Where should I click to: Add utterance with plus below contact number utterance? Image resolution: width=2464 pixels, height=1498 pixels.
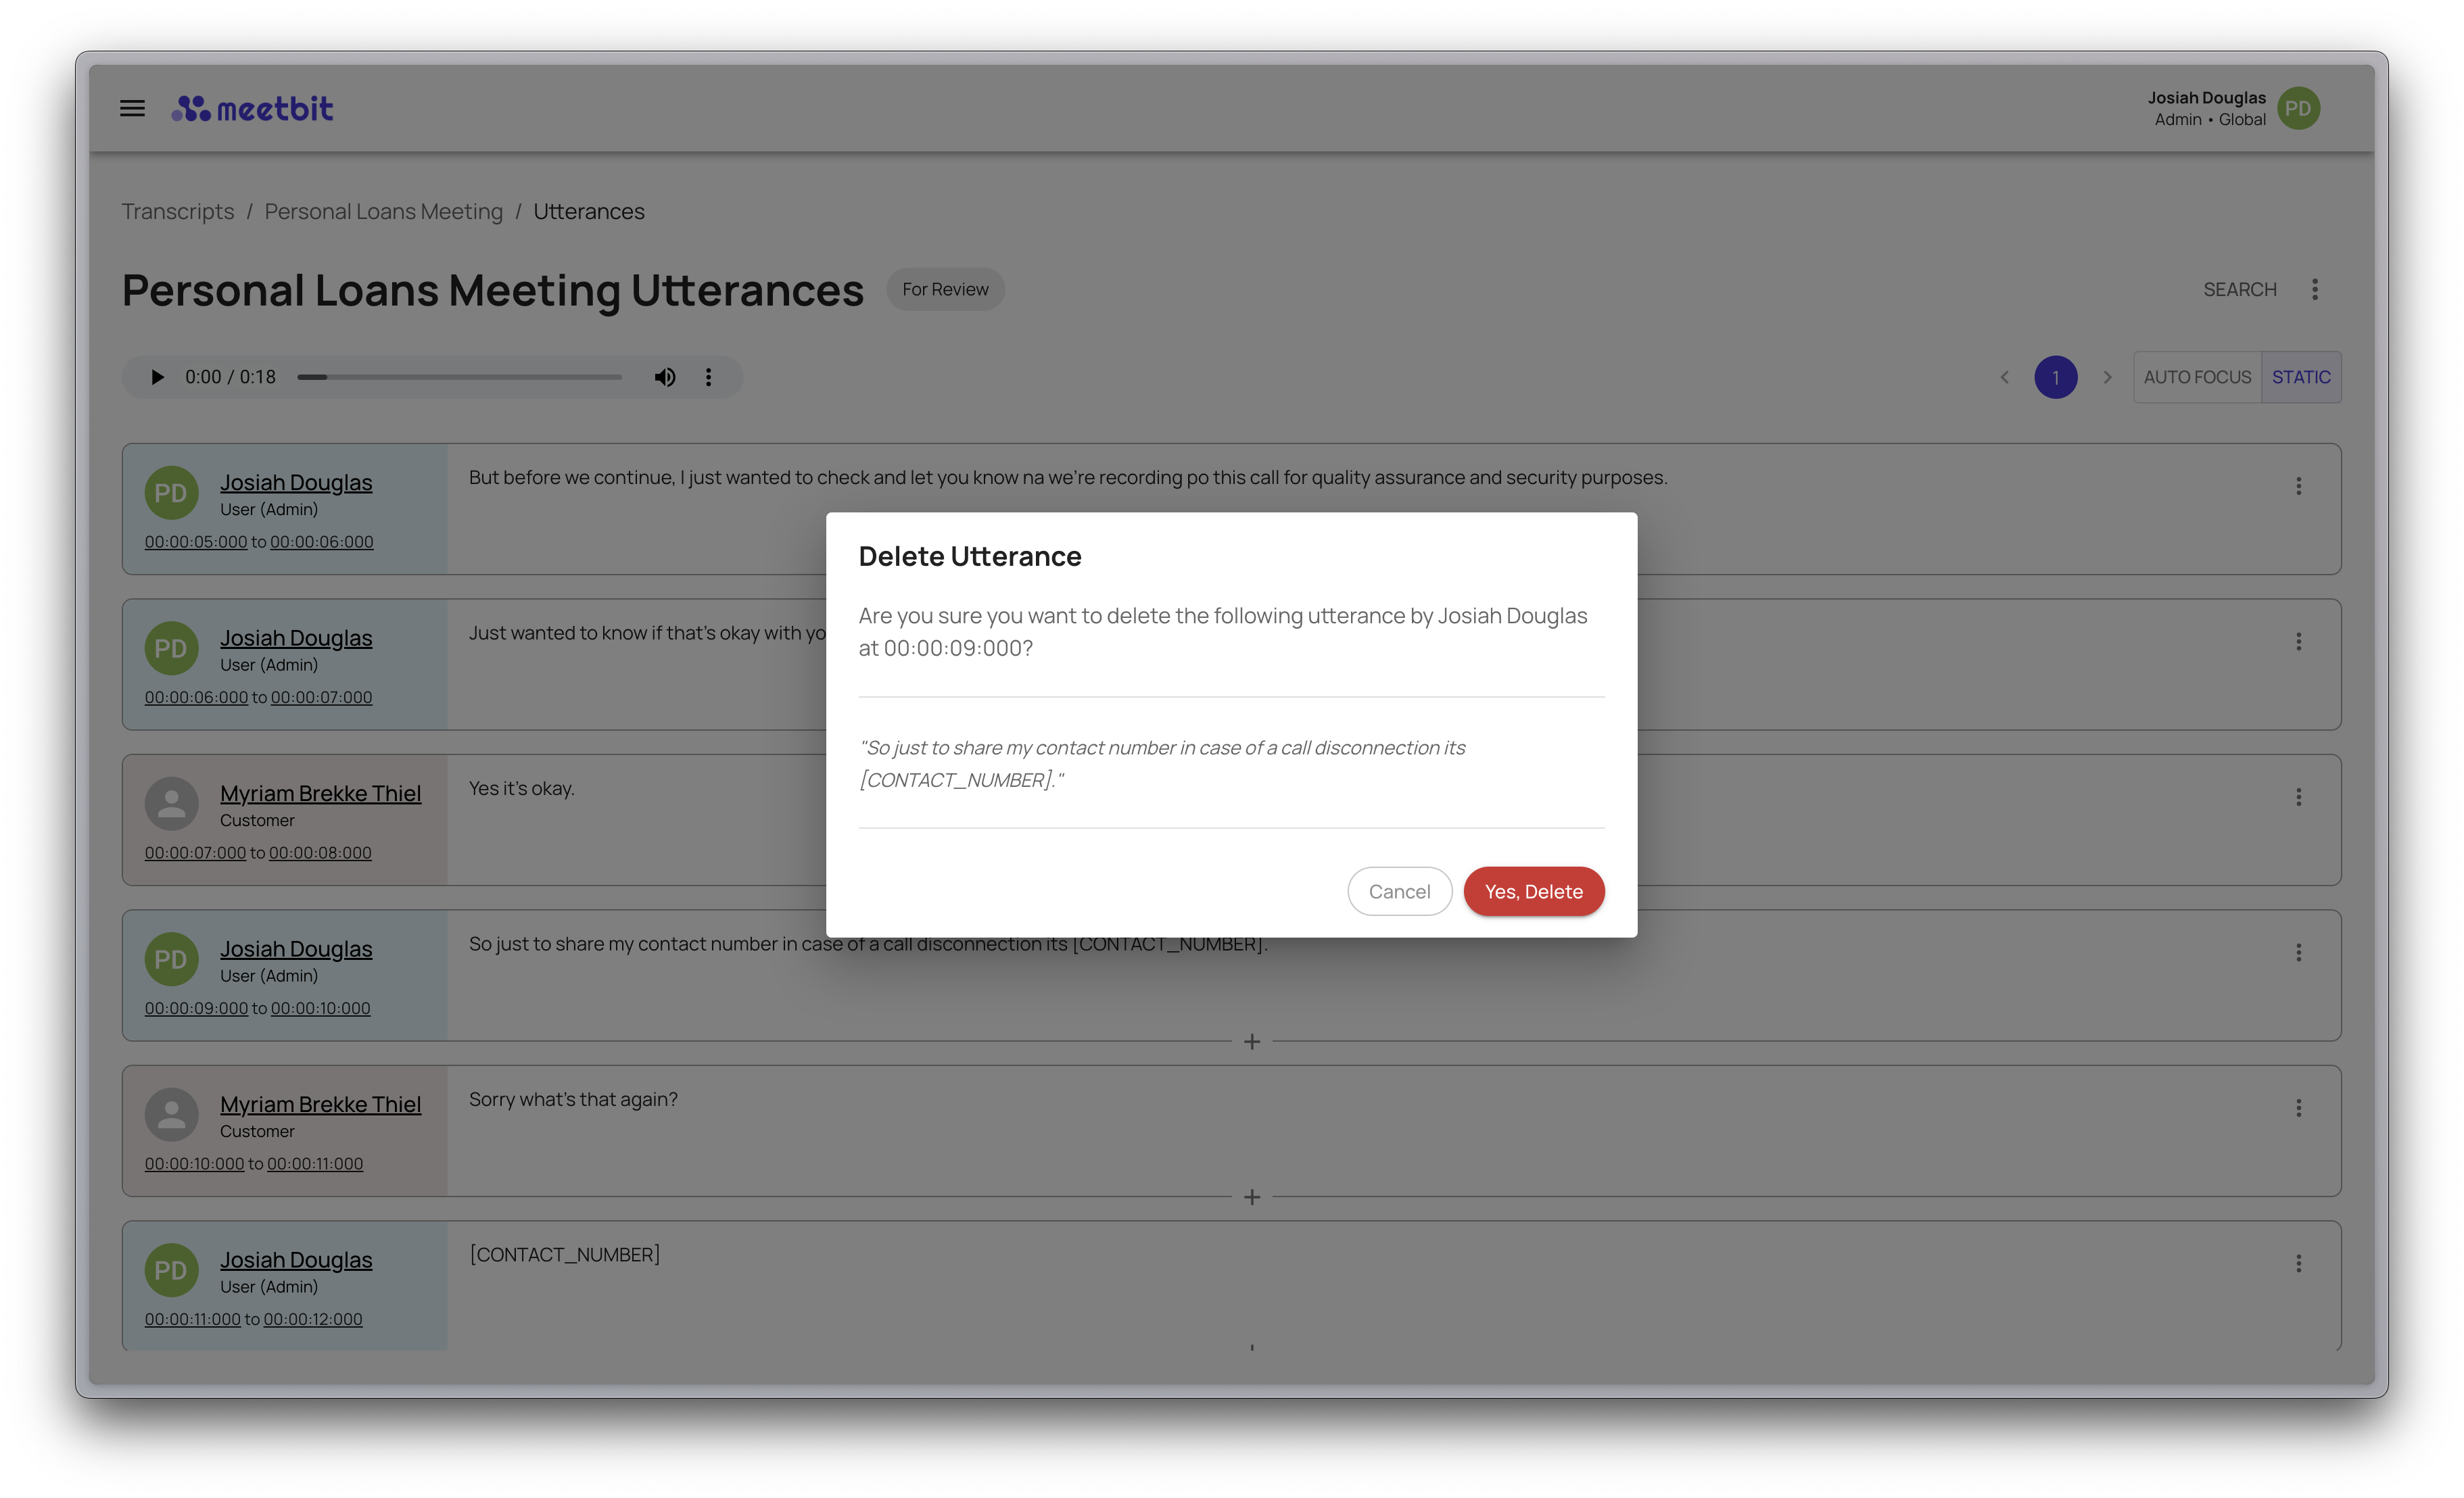[1251, 1042]
